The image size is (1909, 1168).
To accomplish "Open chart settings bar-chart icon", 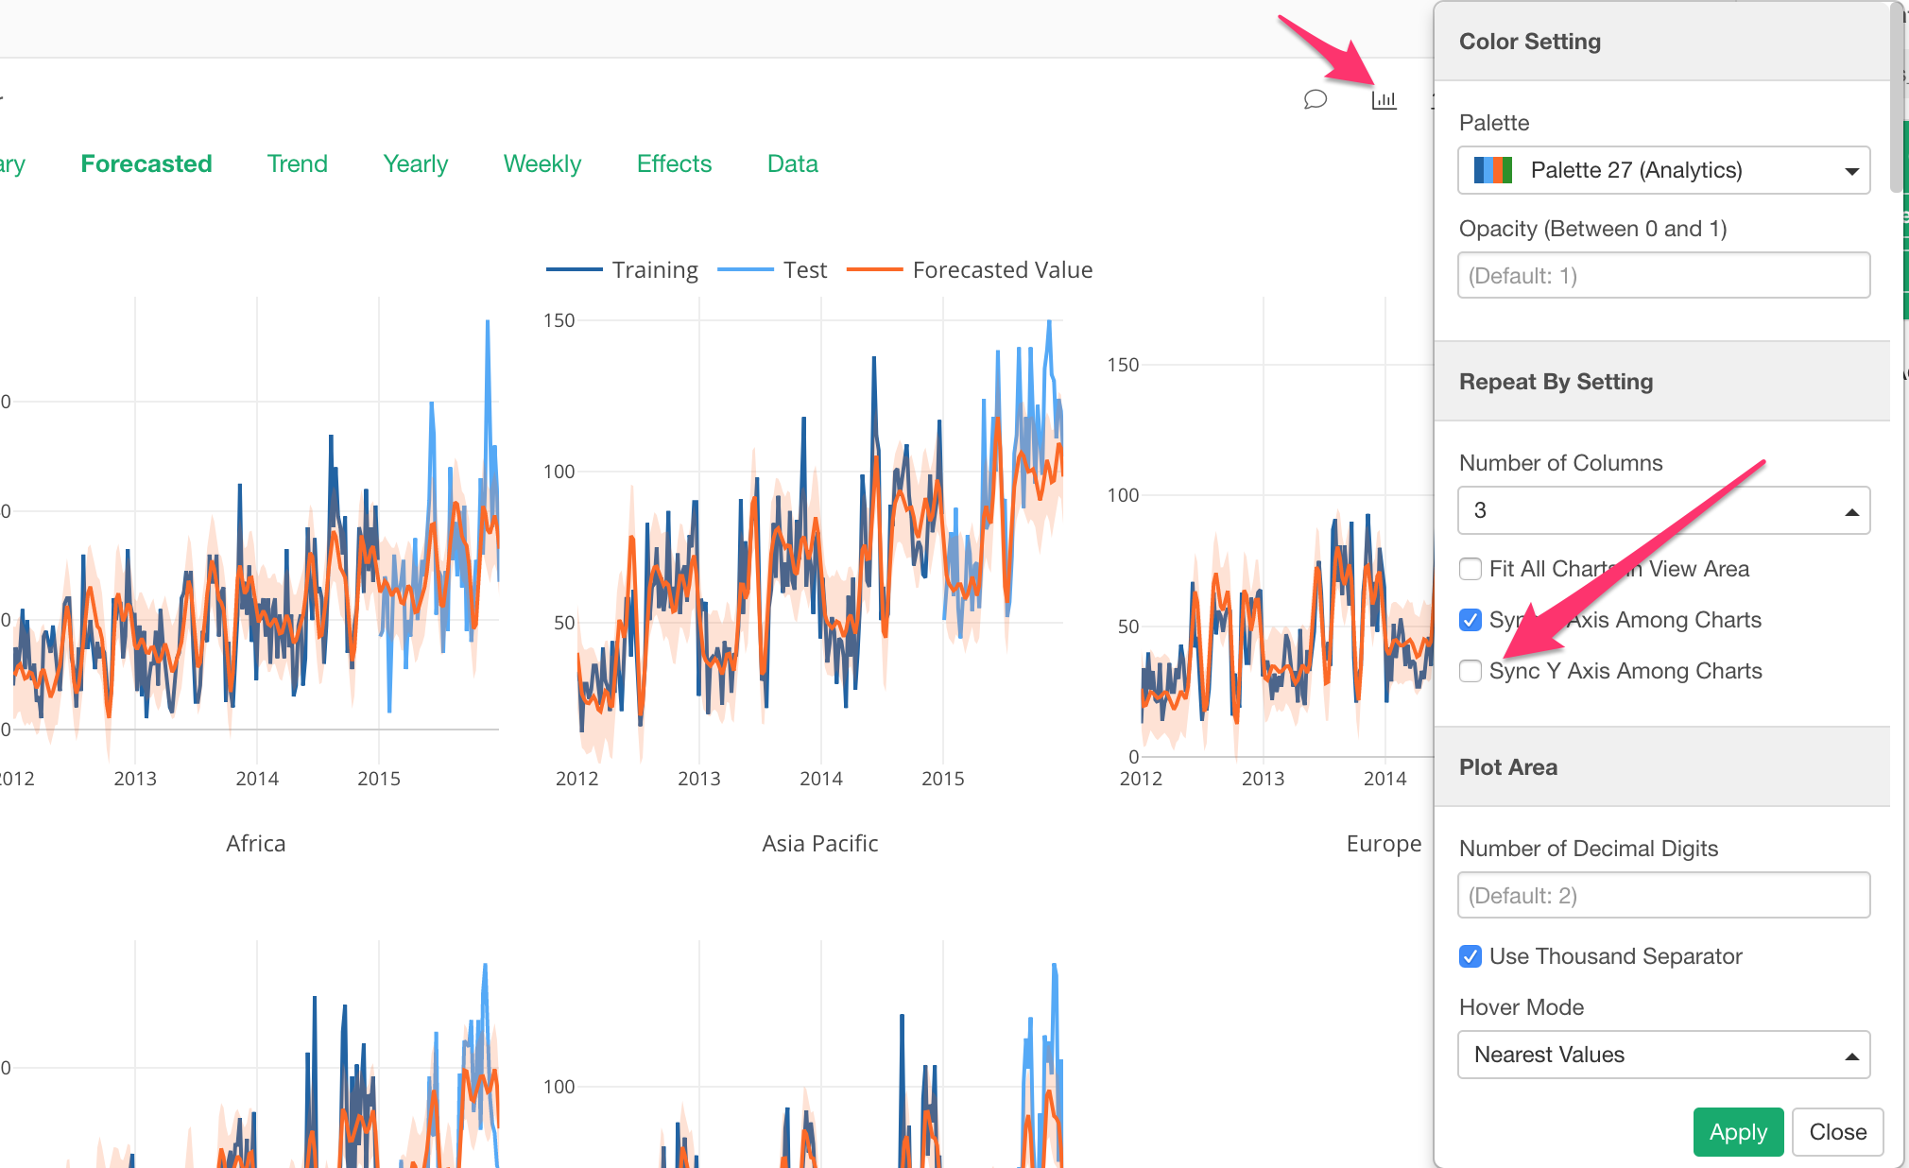I will (x=1384, y=99).
